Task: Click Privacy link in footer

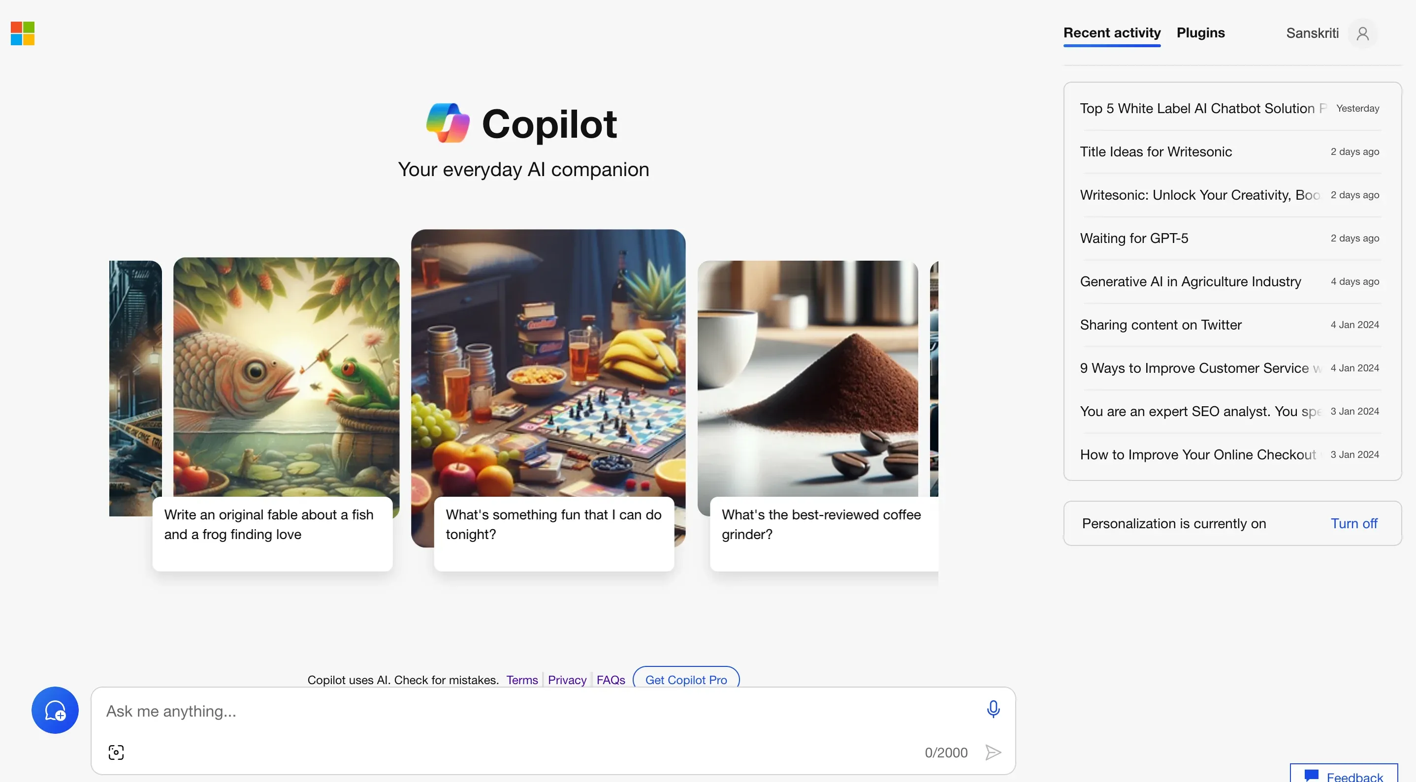Action: [567, 679]
